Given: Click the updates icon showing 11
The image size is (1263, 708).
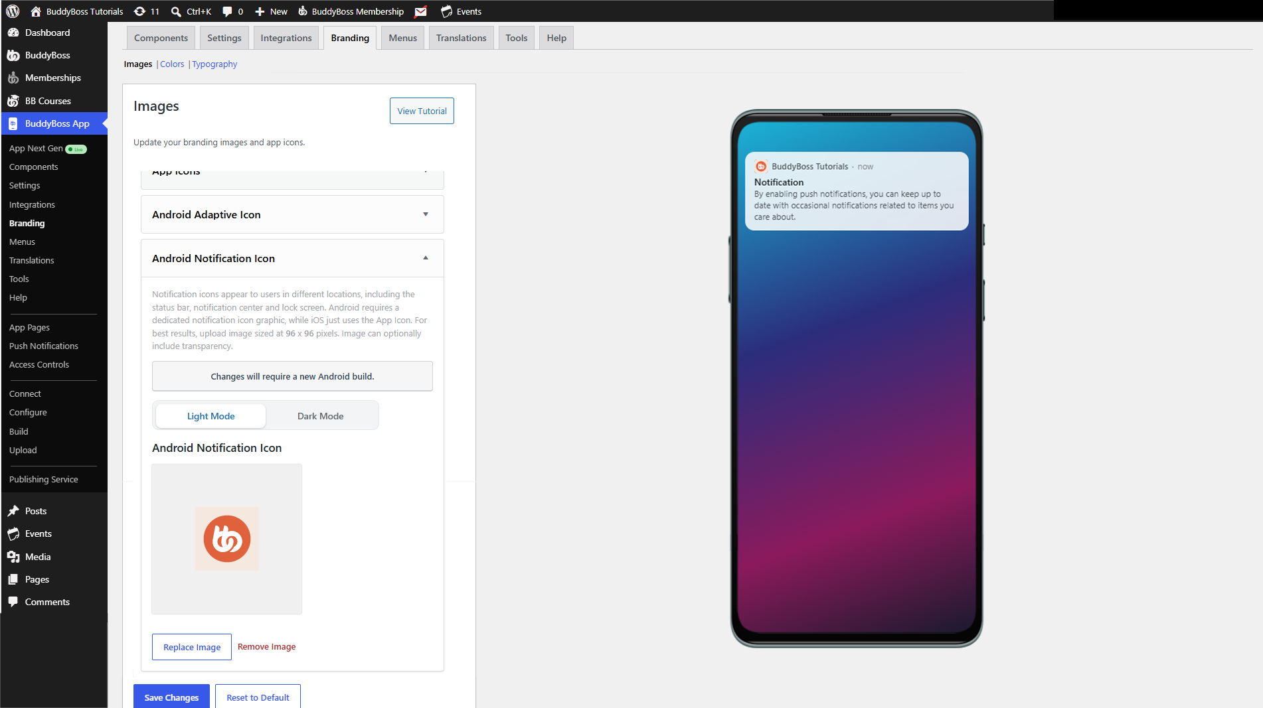Looking at the screenshot, I should point(139,11).
